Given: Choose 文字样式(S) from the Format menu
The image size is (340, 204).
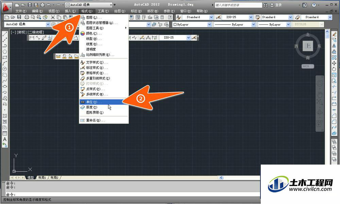Looking at the screenshot, I should tap(104, 63).
